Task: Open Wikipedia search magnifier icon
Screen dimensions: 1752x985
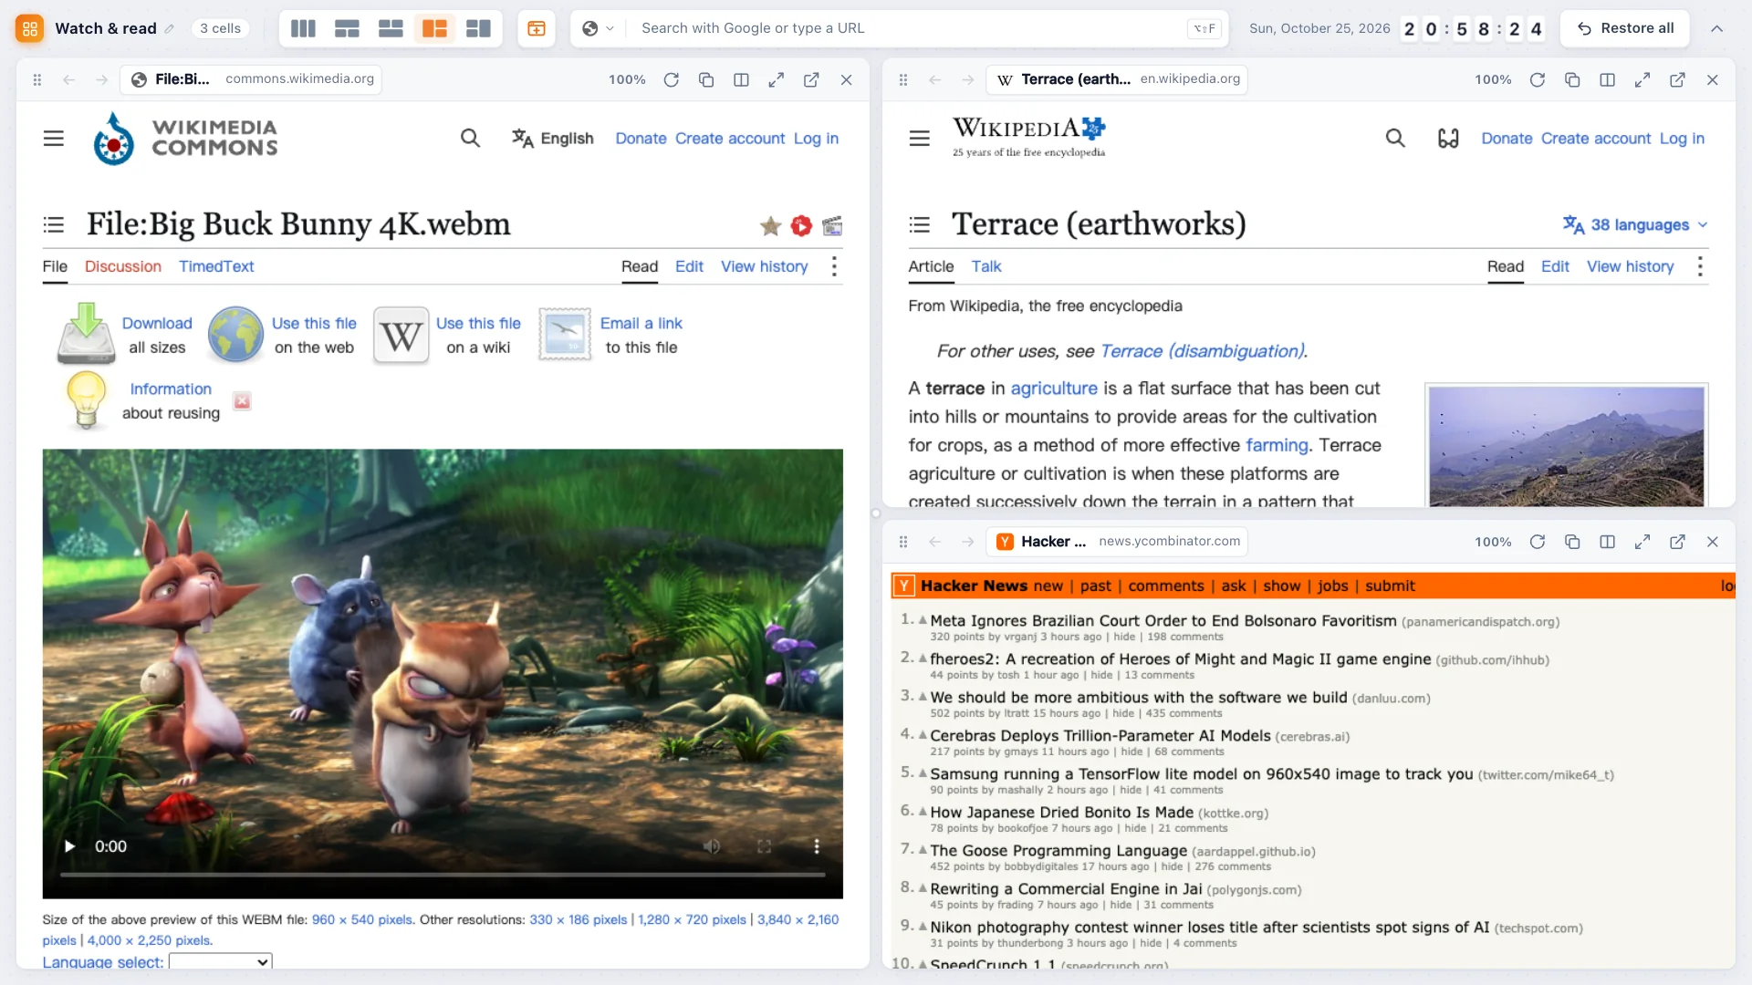Action: (x=1395, y=139)
